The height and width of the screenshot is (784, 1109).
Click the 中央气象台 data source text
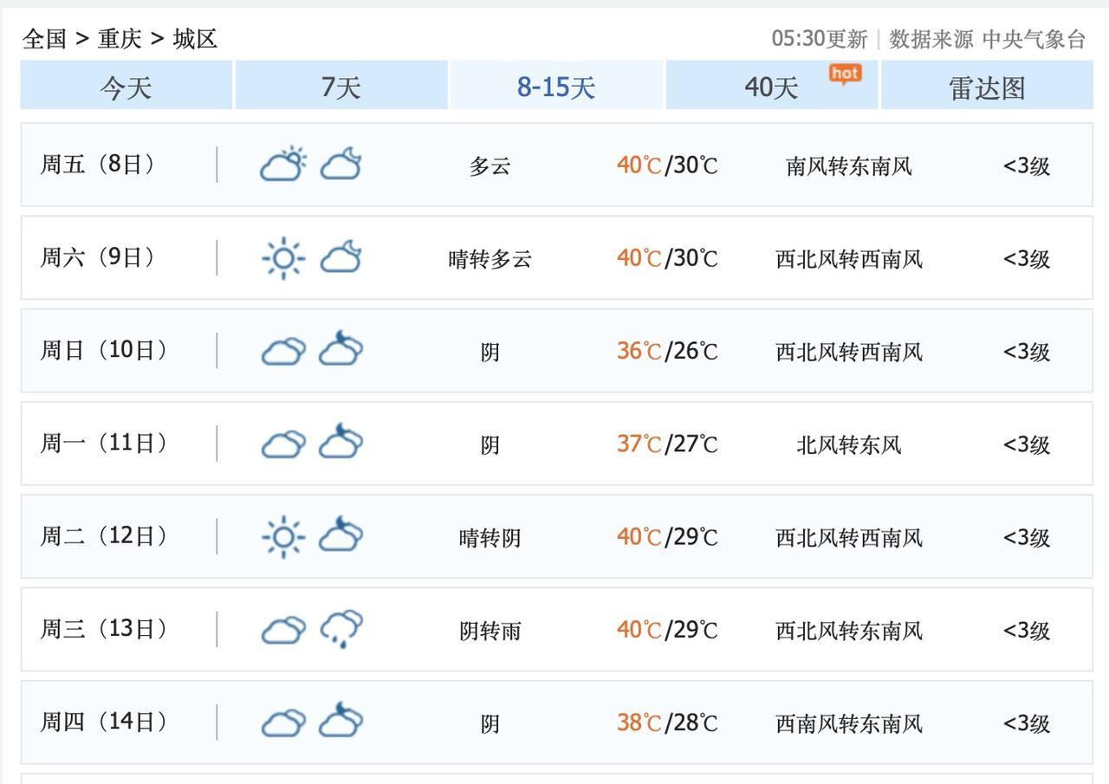tap(1033, 39)
